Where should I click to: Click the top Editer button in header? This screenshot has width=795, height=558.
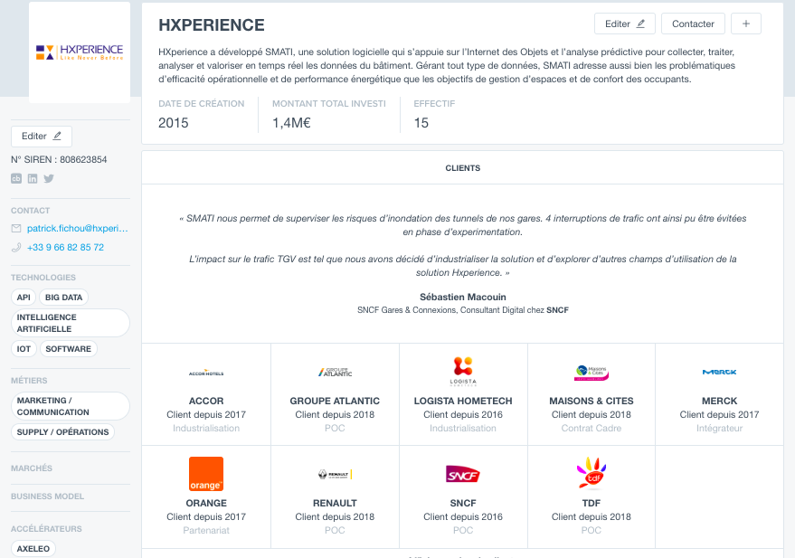coord(625,24)
